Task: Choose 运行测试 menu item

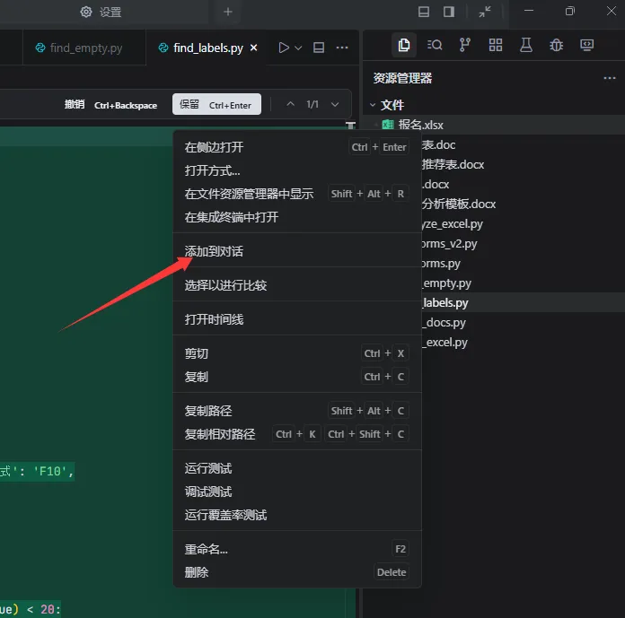Action: [x=297, y=469]
